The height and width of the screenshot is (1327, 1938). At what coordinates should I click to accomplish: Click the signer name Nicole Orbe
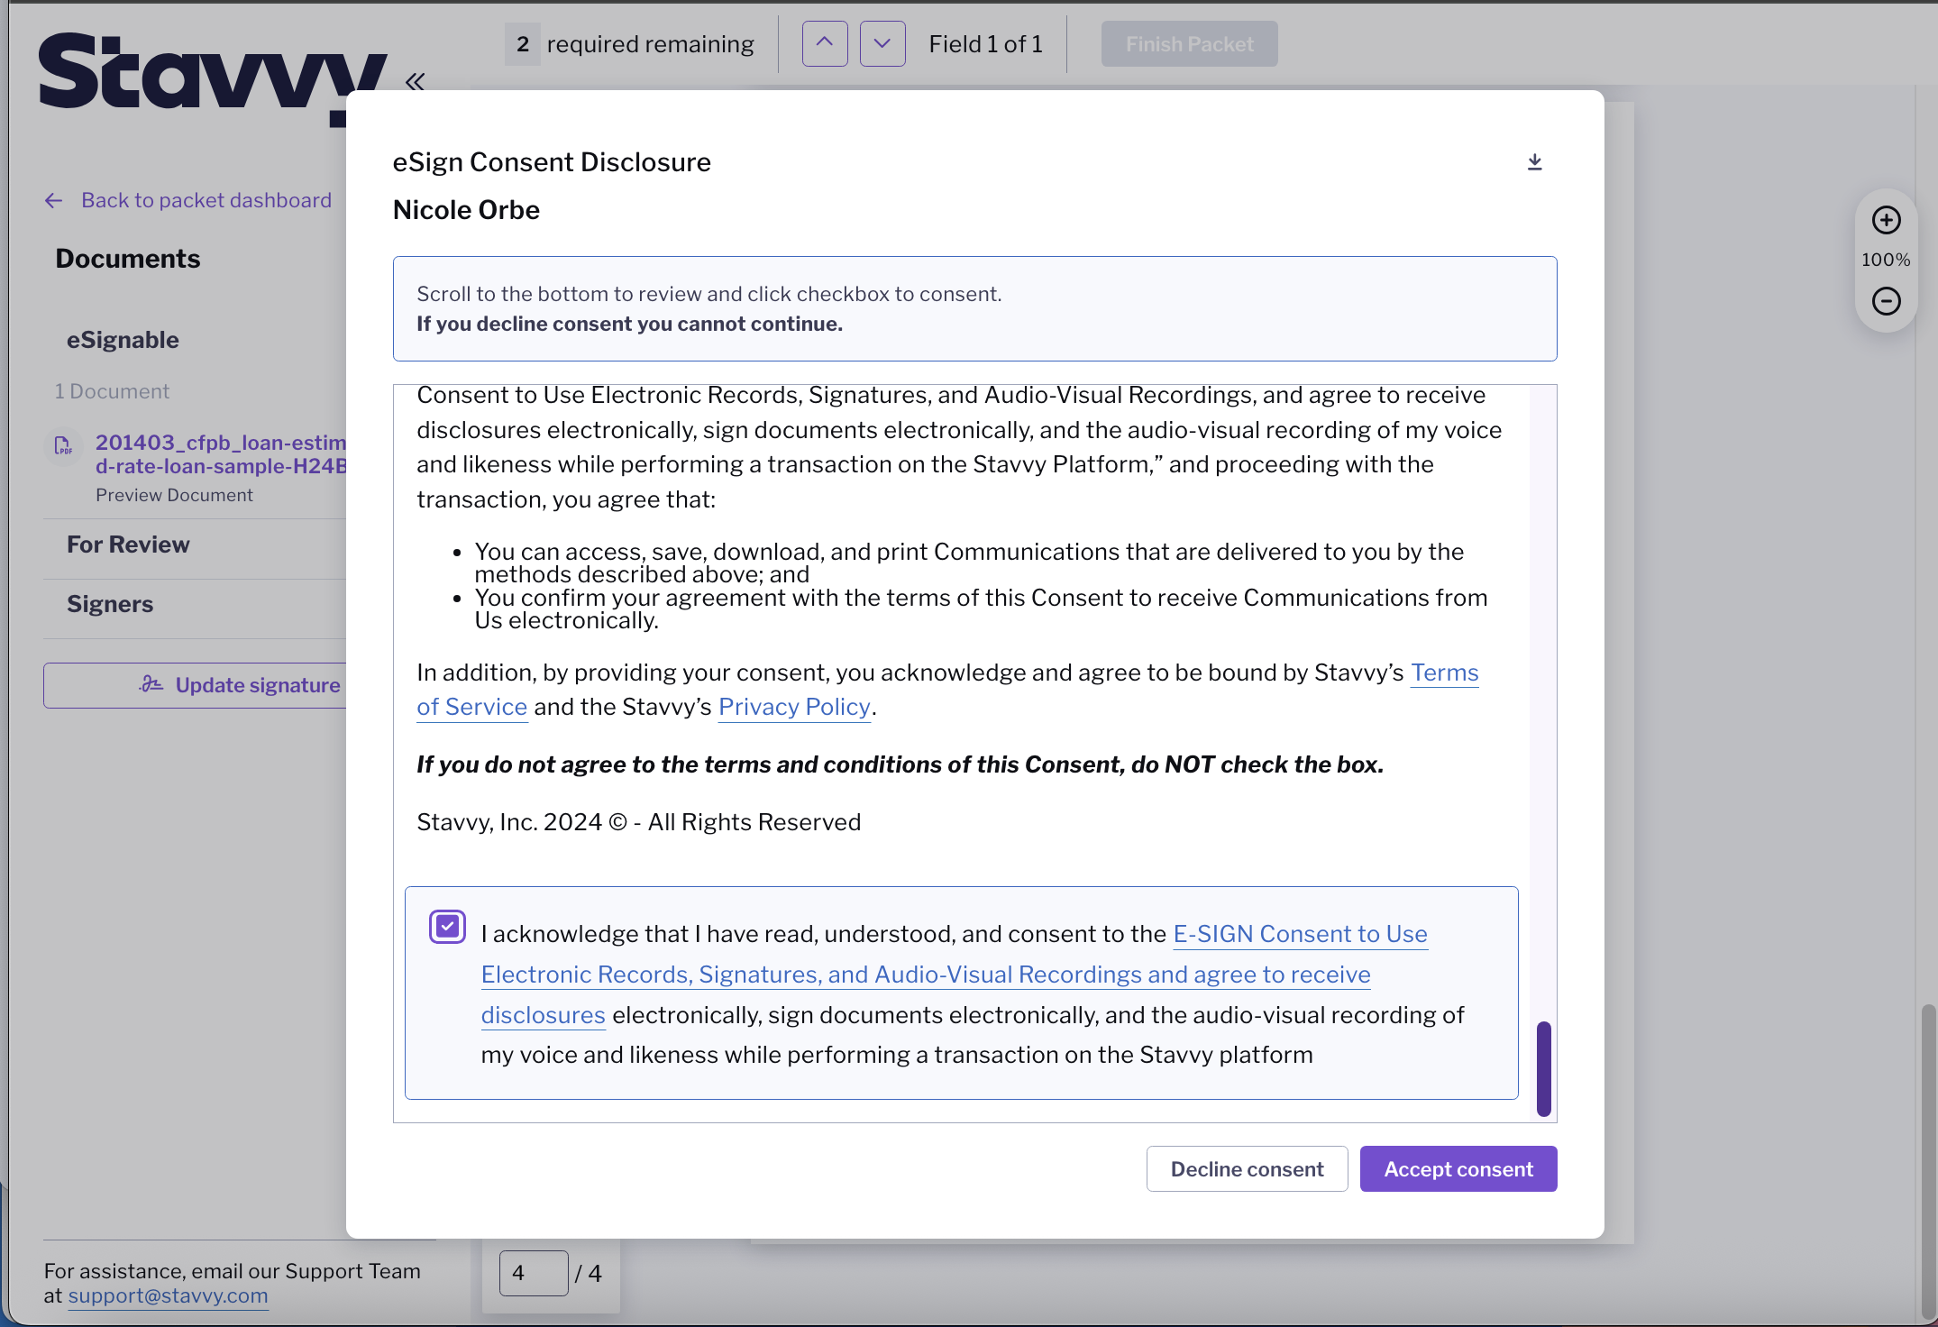pyautogui.click(x=466, y=210)
